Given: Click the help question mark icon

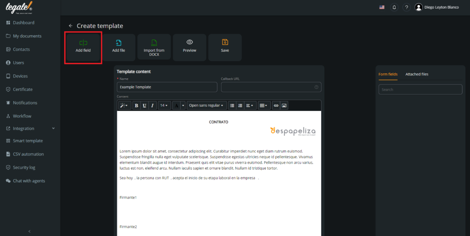Looking at the screenshot, I should 407,7.
